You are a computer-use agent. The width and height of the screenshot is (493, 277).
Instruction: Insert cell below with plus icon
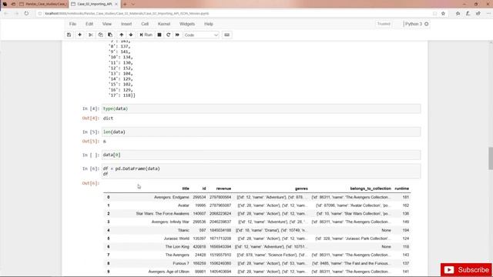coord(79,35)
